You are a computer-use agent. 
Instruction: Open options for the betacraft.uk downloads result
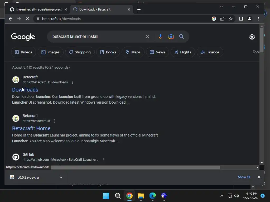(x=72, y=82)
